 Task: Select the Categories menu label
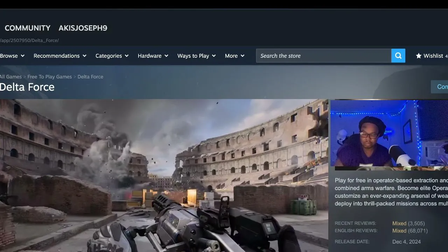point(109,56)
